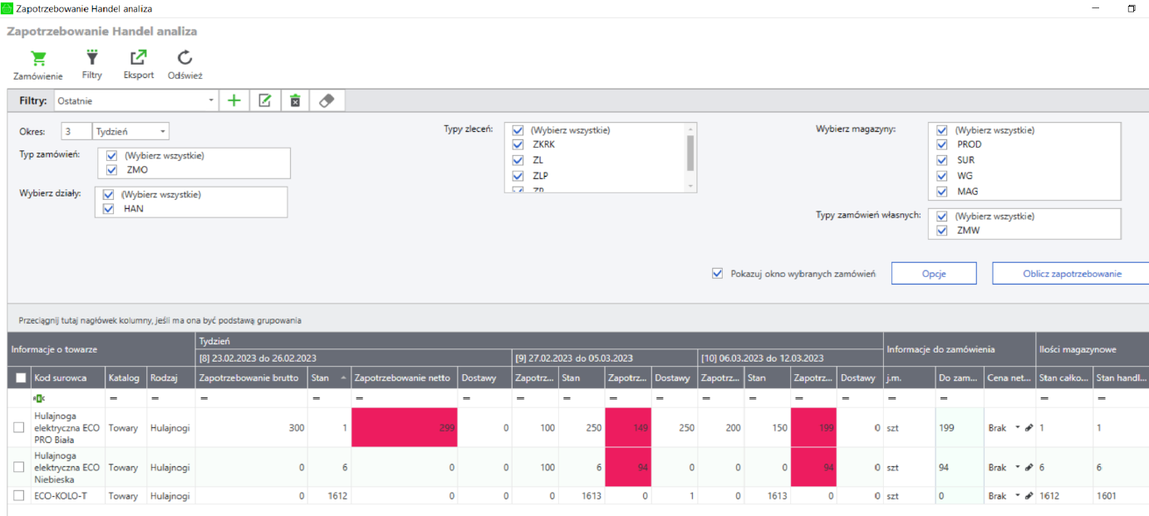Image resolution: width=1149 pixels, height=516 pixels.
Task: Toggle the PROD warehouse checkbox
Action: point(942,144)
